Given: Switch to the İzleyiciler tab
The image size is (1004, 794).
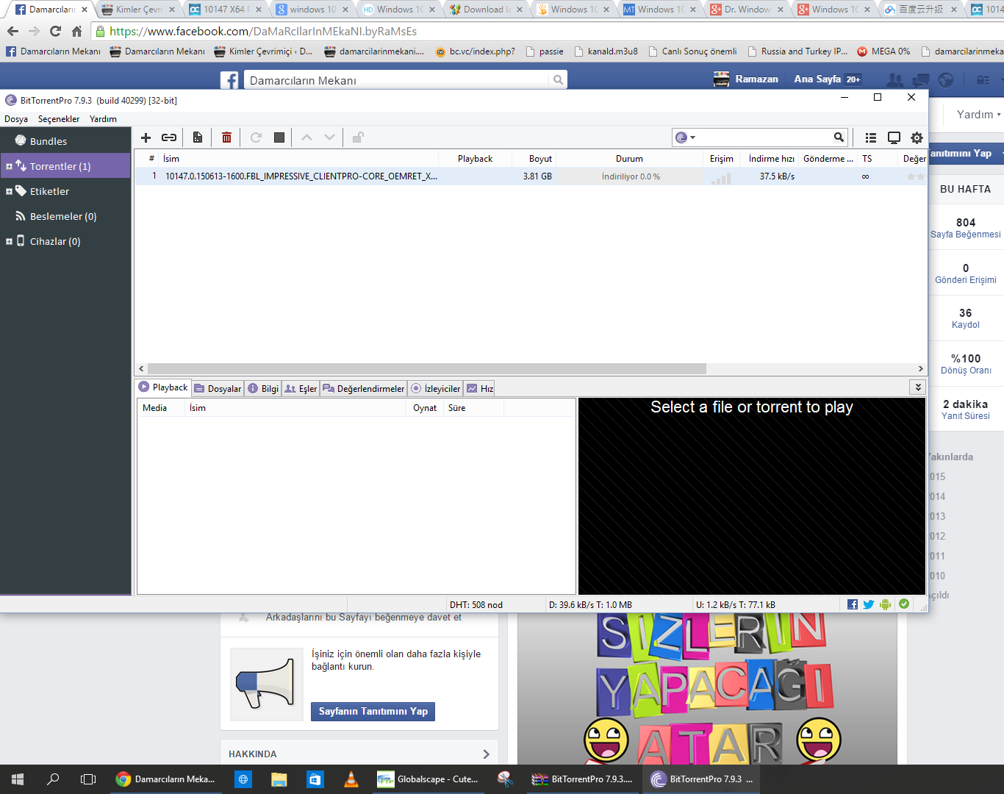Looking at the screenshot, I should coord(436,388).
